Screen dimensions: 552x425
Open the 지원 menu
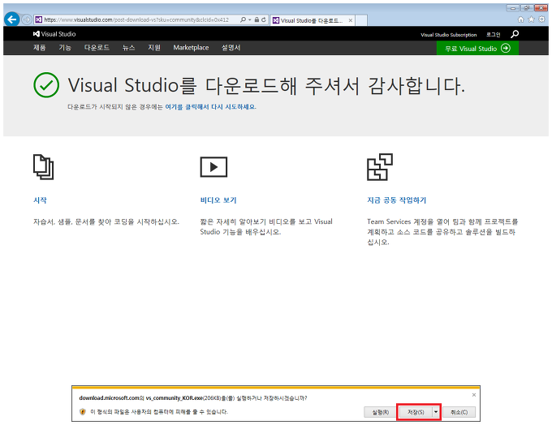point(154,48)
